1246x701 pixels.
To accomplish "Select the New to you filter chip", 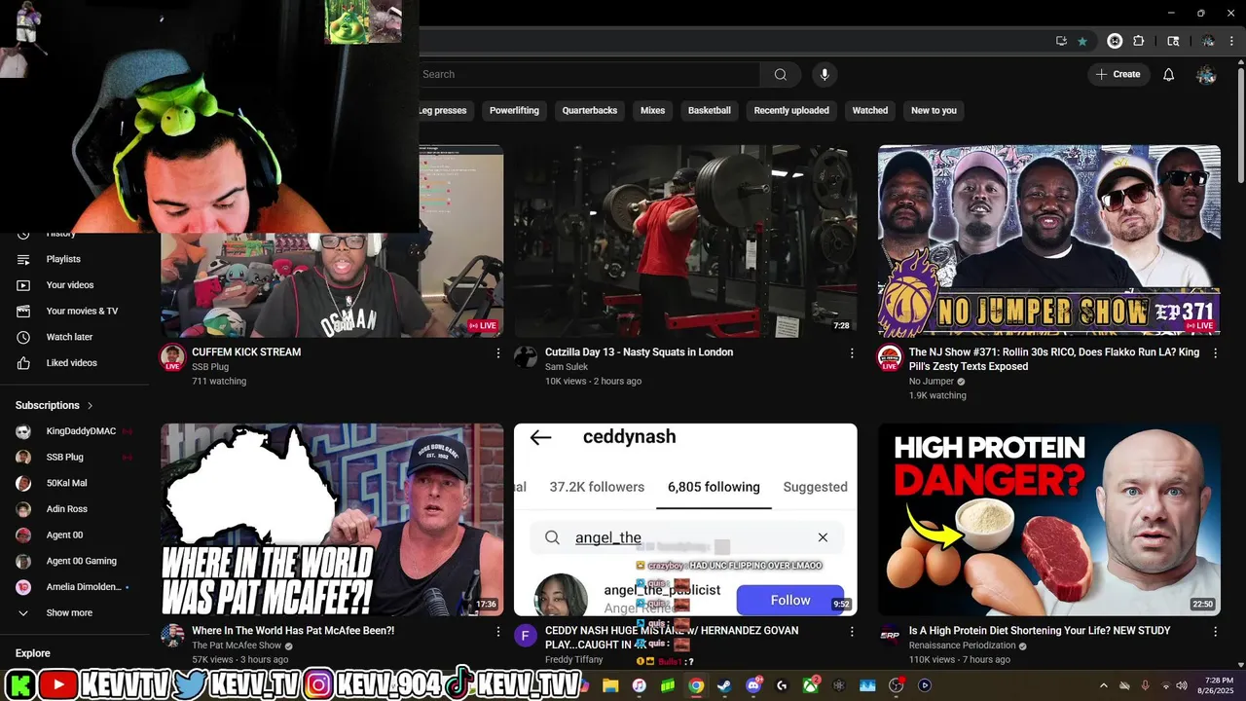I will tap(934, 110).
